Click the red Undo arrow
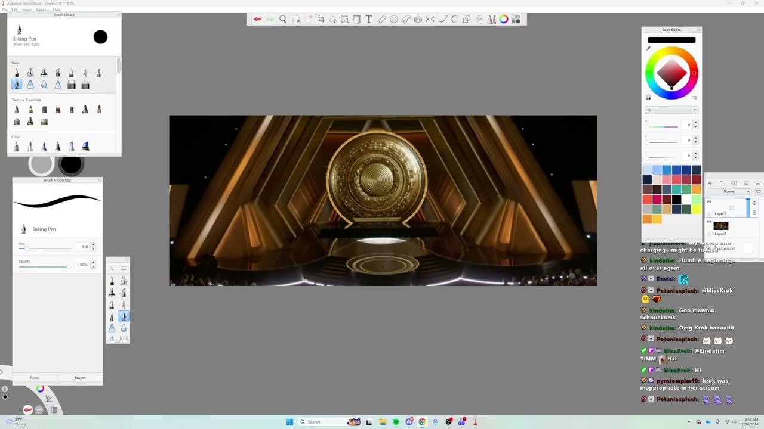Image resolution: width=764 pixels, height=429 pixels. 257,20
